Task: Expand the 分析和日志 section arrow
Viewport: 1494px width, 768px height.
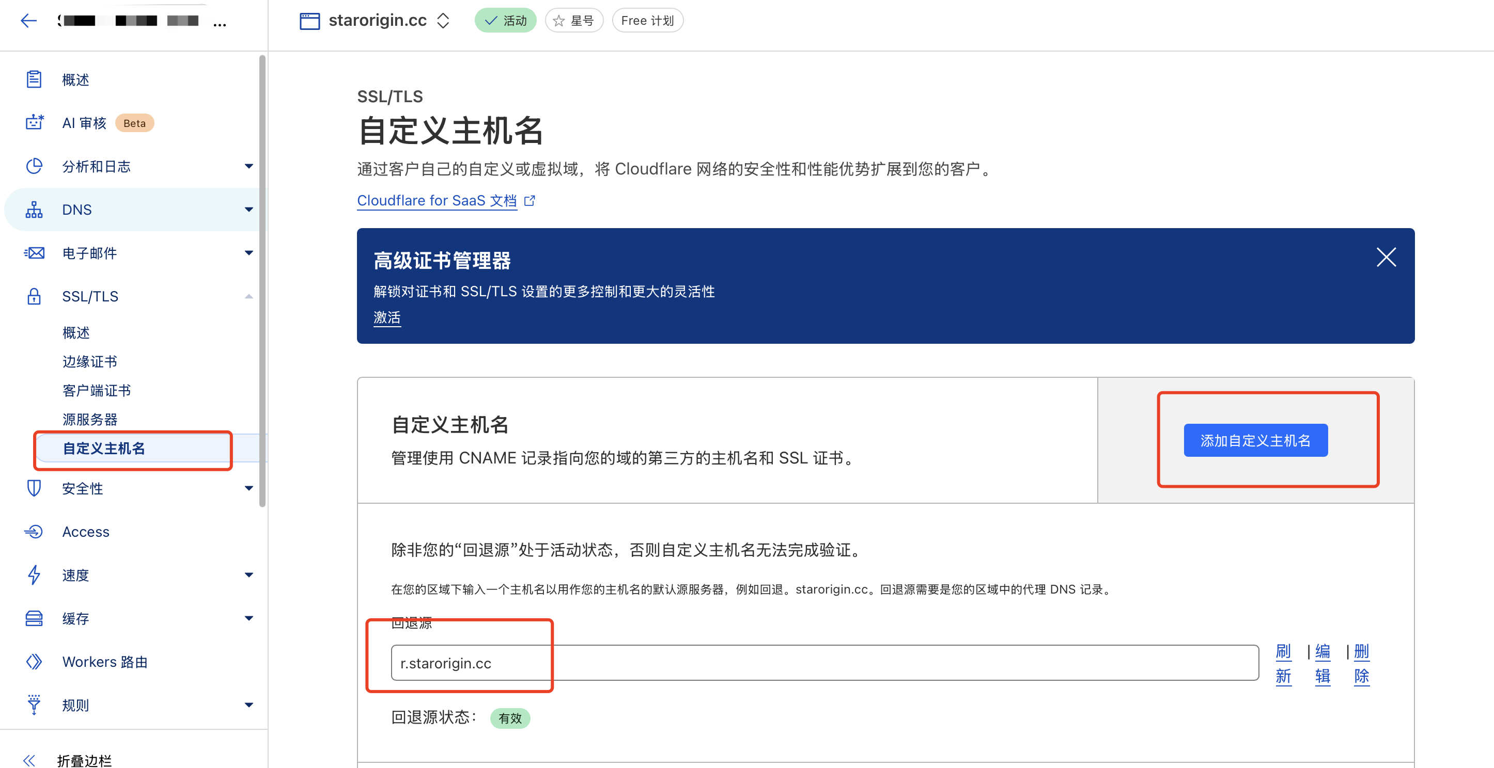Action: 249,166
